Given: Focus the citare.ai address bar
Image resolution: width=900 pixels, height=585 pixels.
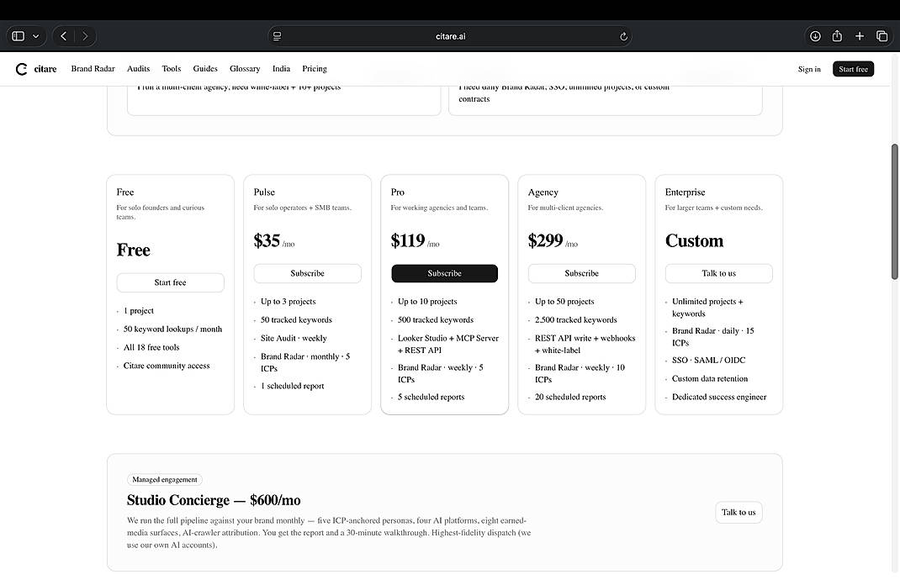Looking at the screenshot, I should tap(450, 36).
